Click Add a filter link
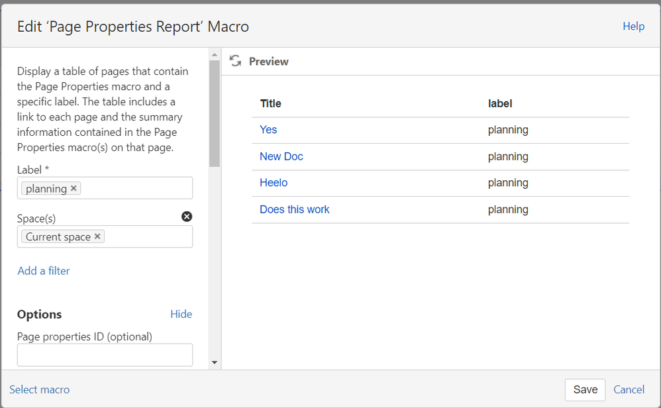Screen dimensions: 661x408 pyautogui.click(x=44, y=270)
